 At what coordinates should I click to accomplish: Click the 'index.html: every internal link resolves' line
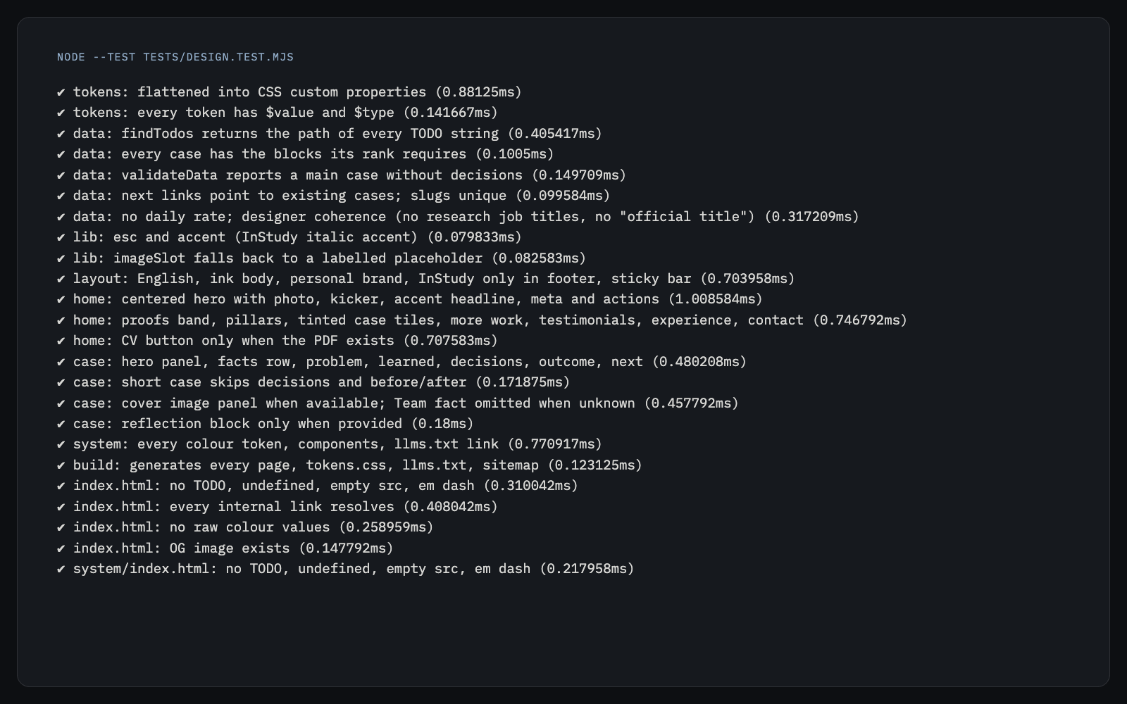coord(278,507)
